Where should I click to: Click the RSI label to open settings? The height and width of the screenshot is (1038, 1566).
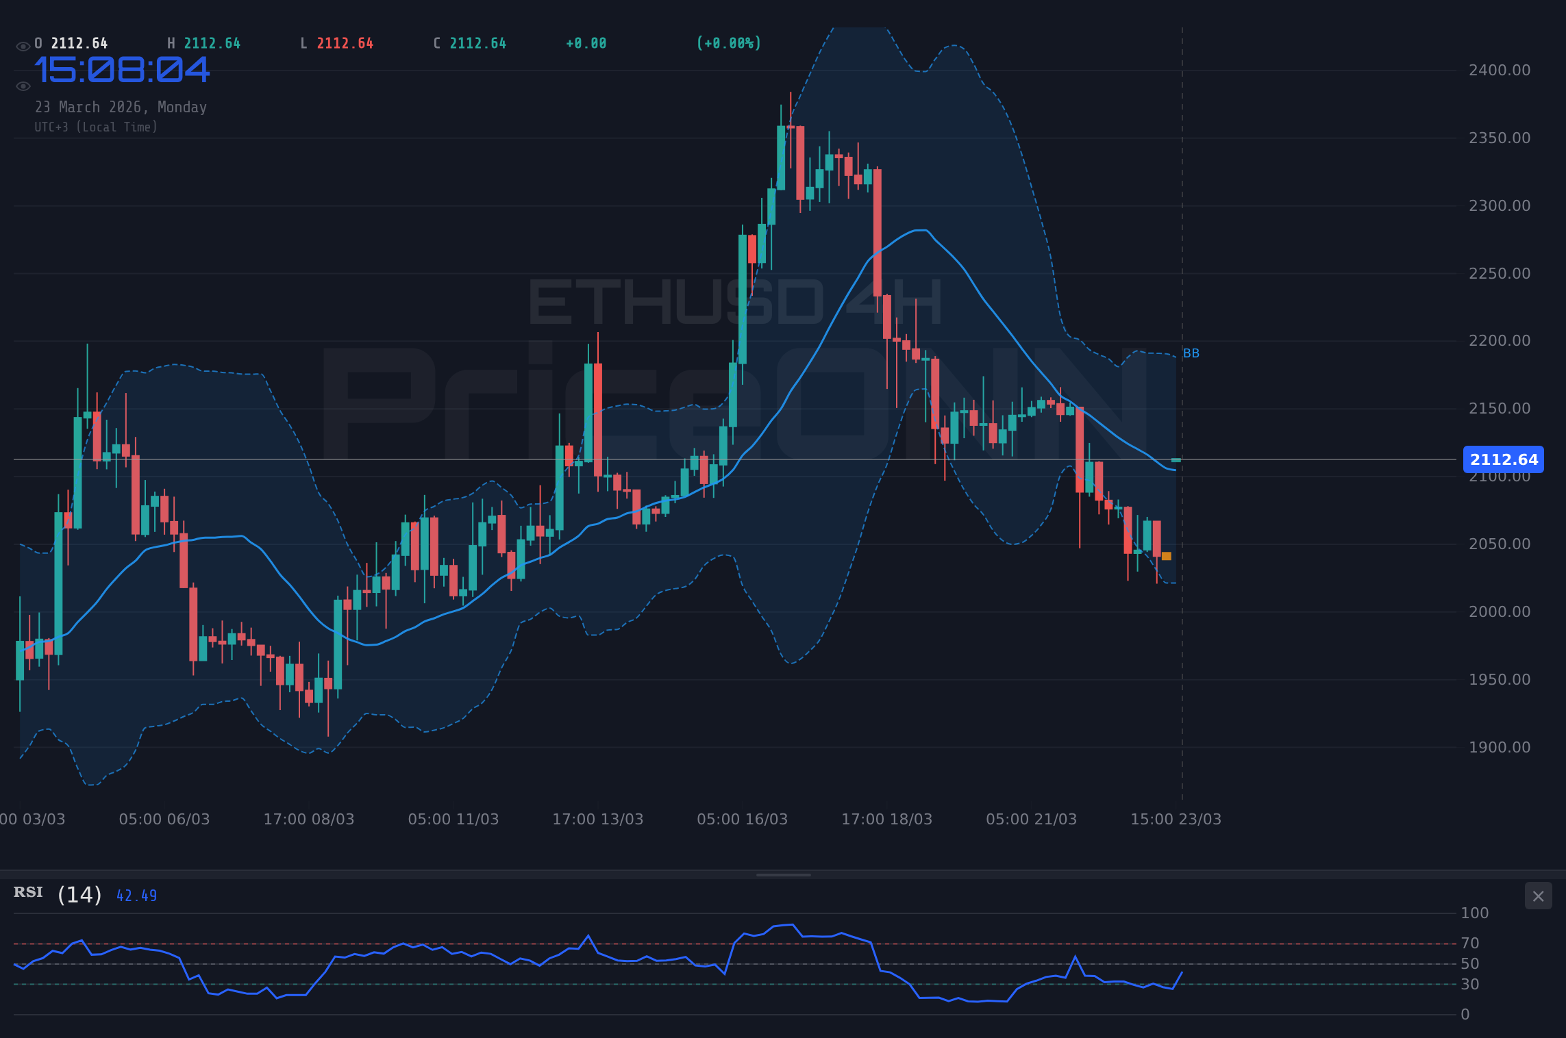click(x=28, y=892)
